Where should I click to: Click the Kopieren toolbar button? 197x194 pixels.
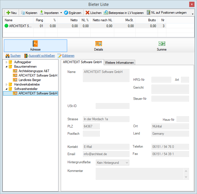[x=29, y=13]
